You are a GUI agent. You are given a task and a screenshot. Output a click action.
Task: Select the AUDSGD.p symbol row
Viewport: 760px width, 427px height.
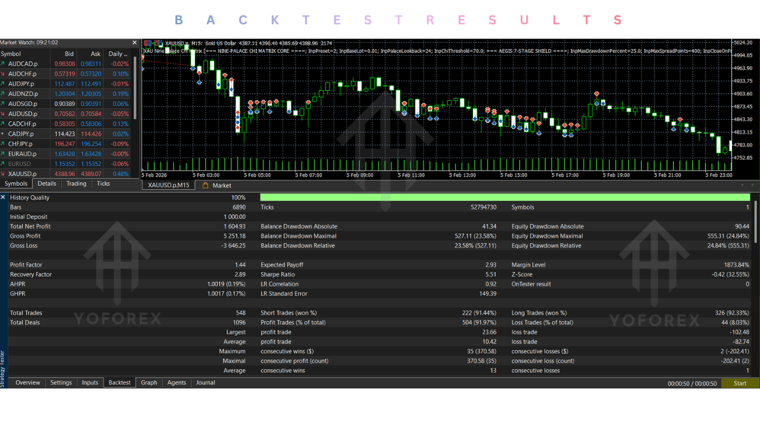(x=66, y=104)
